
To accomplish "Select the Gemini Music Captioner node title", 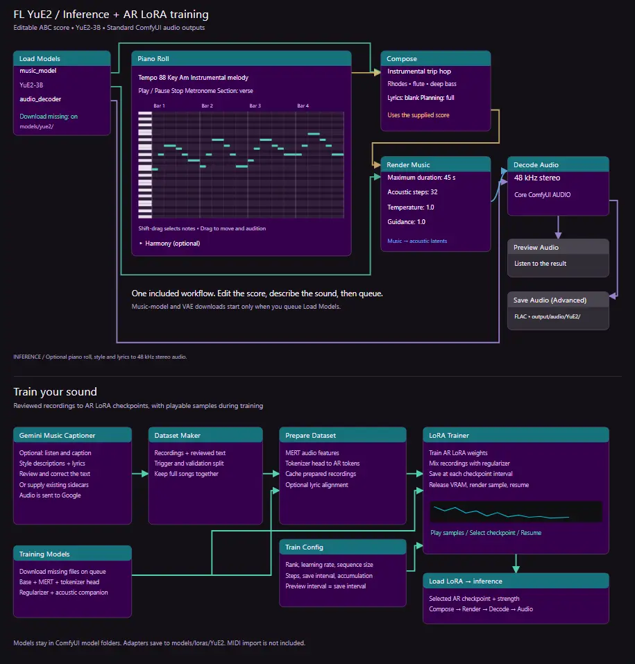I will pyautogui.click(x=57, y=435).
